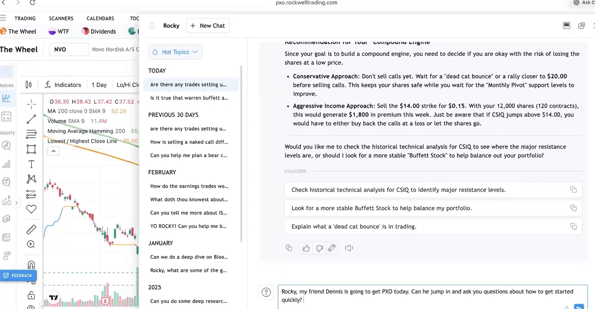This screenshot has width=595, height=309.
Task: Open the Indicators dialog
Action: 63,85
